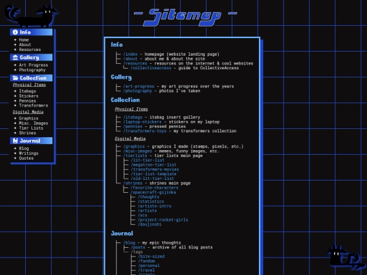The height and width of the screenshot is (275, 367).
Task: Open About in the sidebar menu
Action: 25,45
